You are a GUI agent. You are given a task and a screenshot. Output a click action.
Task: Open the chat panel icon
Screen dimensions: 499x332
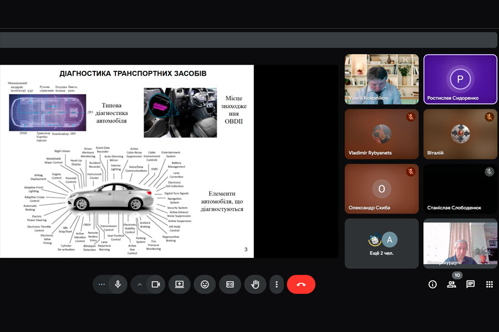470,284
